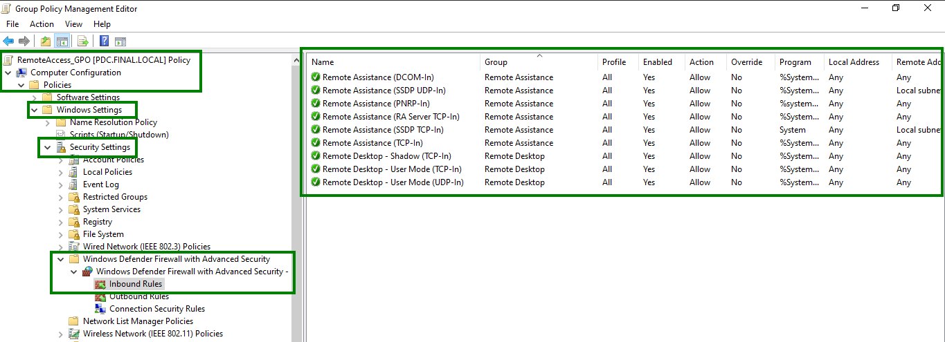Sort rules by the Action column header
945x342 pixels.
pos(705,62)
